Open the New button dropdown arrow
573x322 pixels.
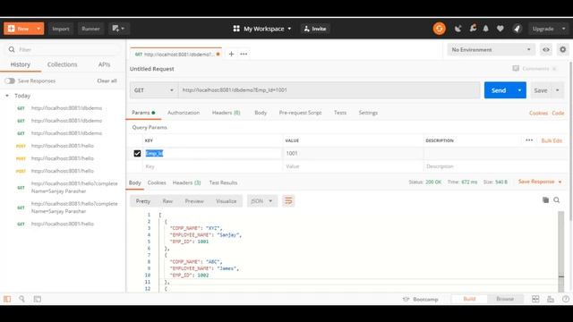point(38,29)
